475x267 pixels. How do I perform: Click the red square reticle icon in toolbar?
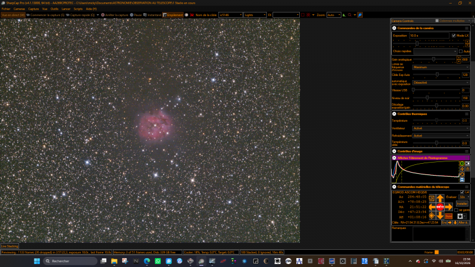coord(303,15)
